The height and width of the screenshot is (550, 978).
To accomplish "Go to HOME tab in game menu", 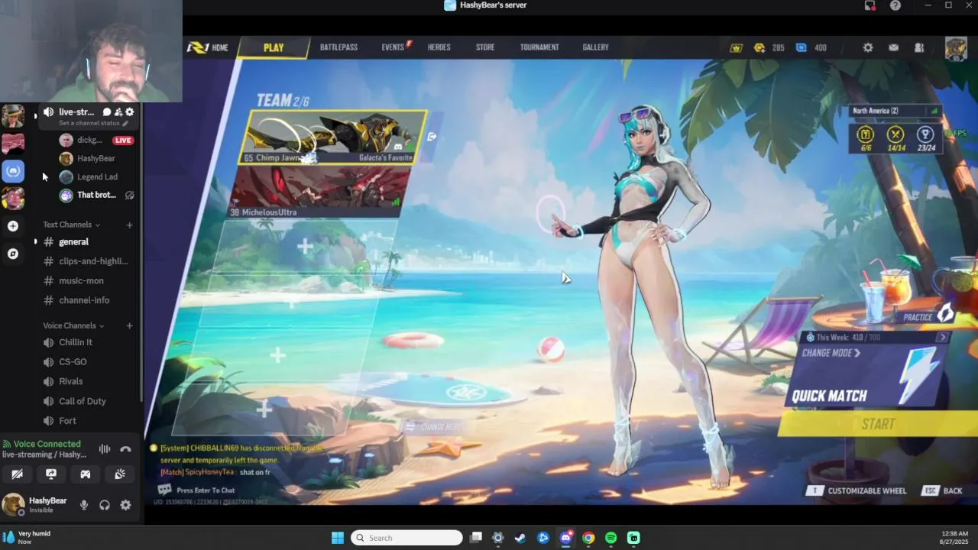I will coord(209,47).
